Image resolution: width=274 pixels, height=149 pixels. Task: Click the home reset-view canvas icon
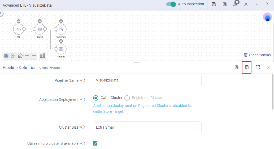(20, 56)
